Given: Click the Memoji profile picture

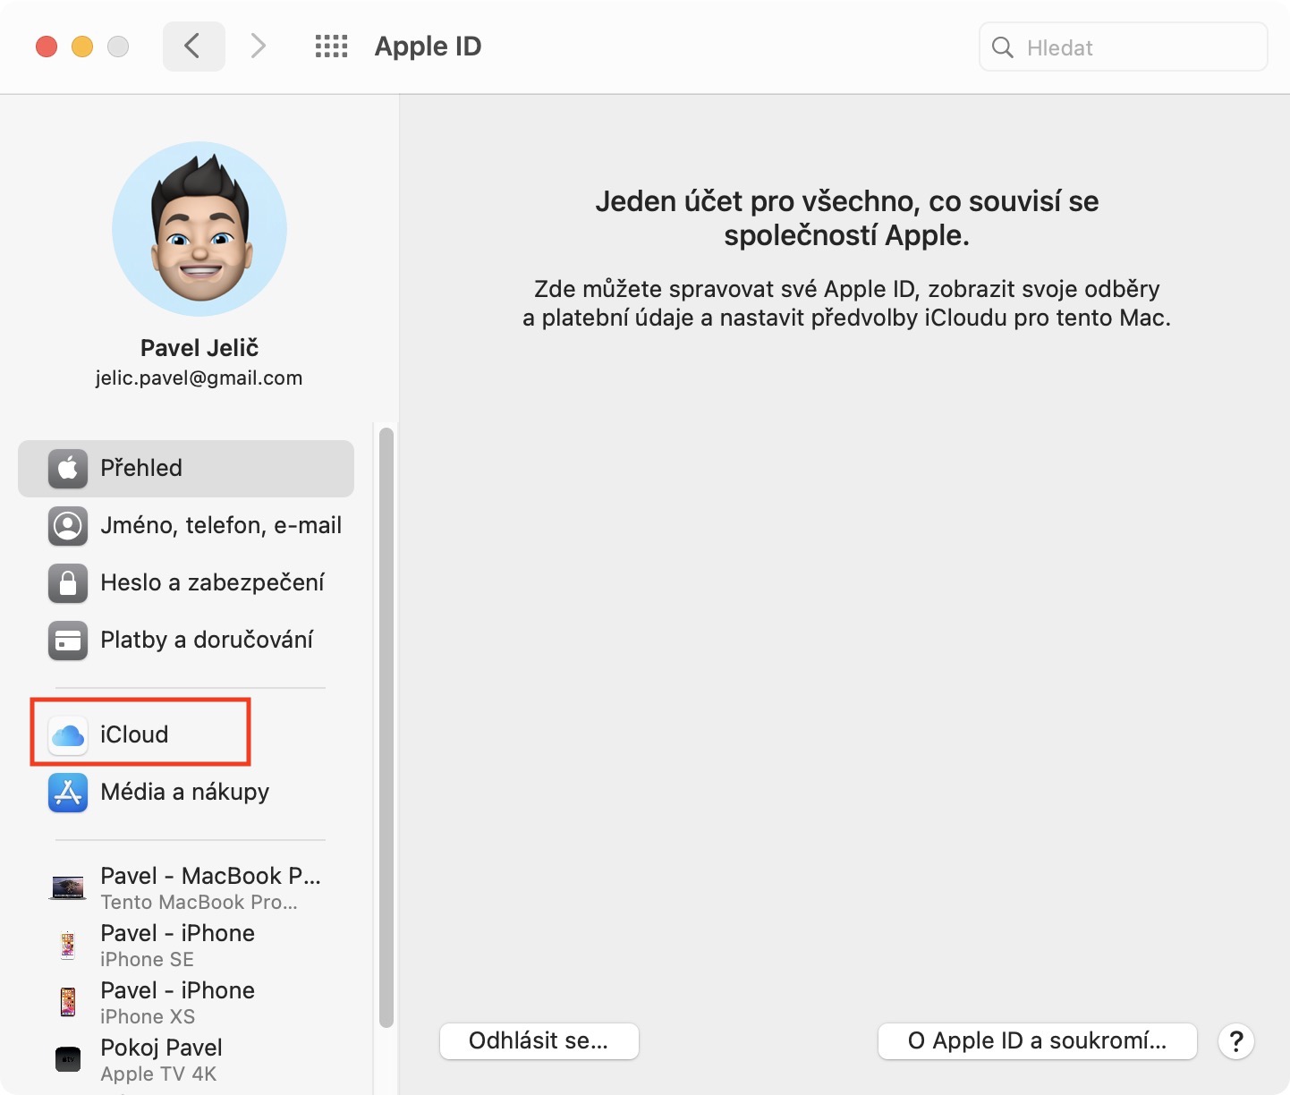Looking at the screenshot, I should coord(199,229).
